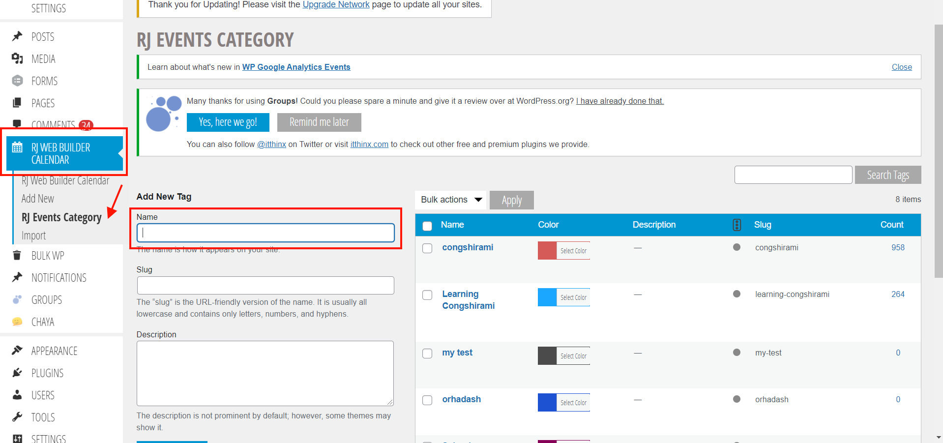943x443 pixels.
Task: Click the red color swatch for congshirami
Action: coord(547,251)
